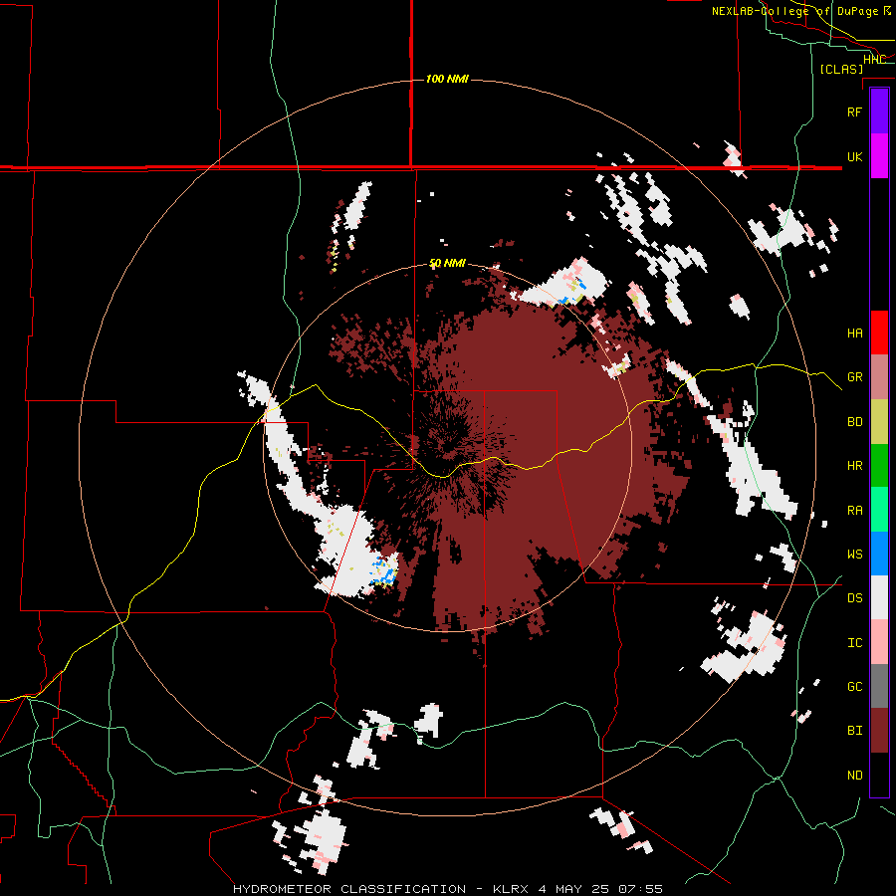Screen dimensions: 896x896
Task: Click the red HA legend color swatch
Action: coord(879,333)
